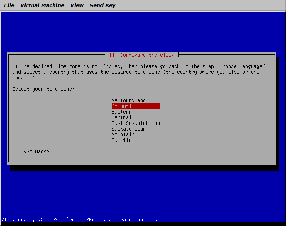This screenshot has height=226, width=286.
Task: Open the View menu
Action: (x=77, y=5)
